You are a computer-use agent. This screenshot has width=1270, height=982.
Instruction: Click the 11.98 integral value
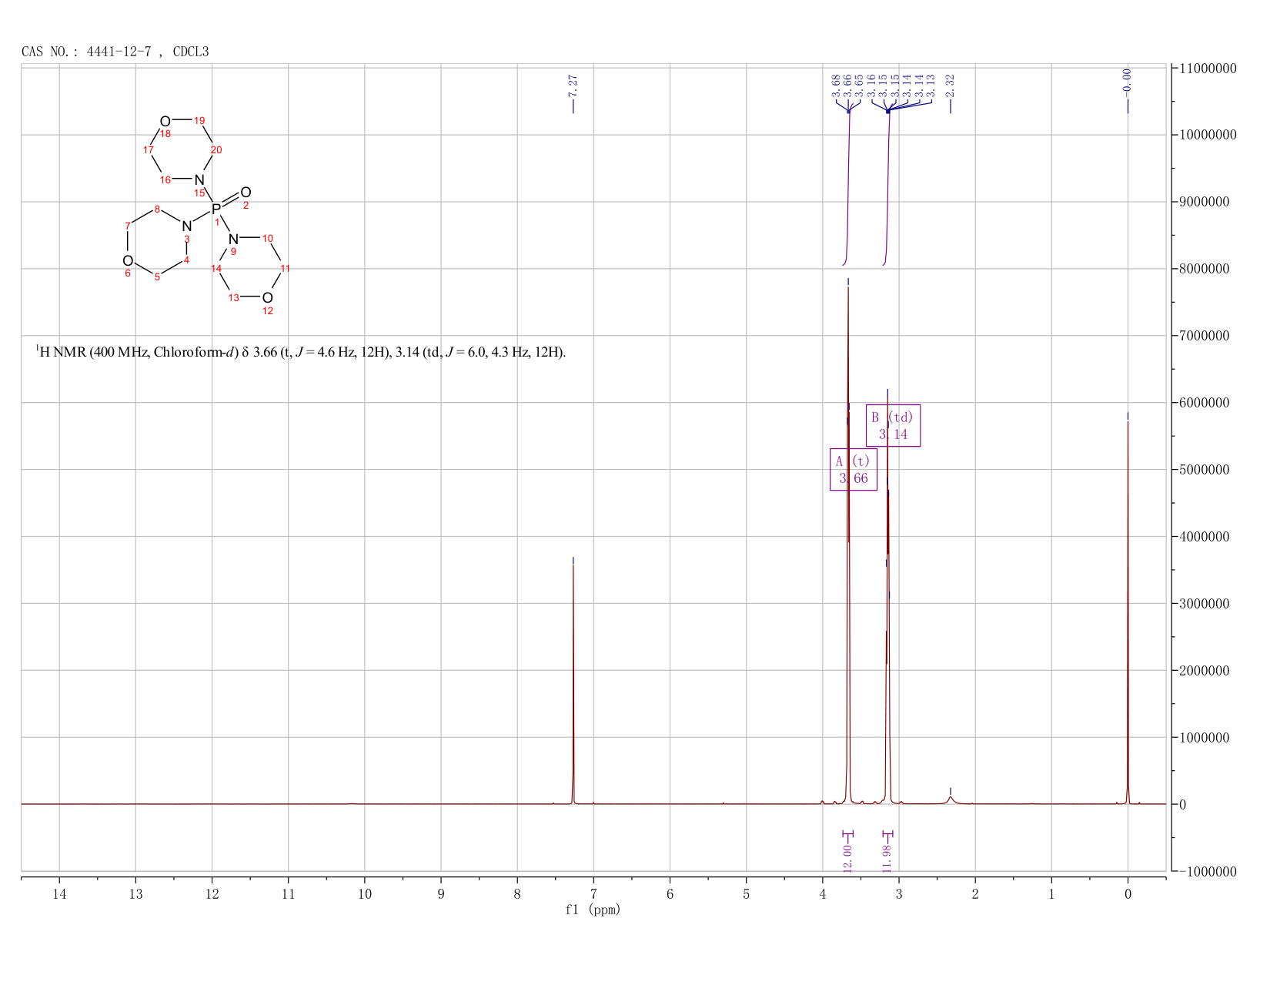887,858
